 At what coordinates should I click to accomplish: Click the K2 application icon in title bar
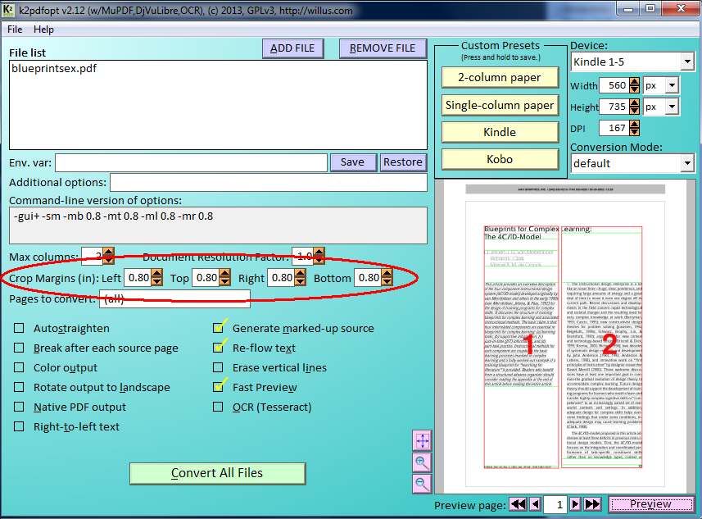[x=8, y=10]
